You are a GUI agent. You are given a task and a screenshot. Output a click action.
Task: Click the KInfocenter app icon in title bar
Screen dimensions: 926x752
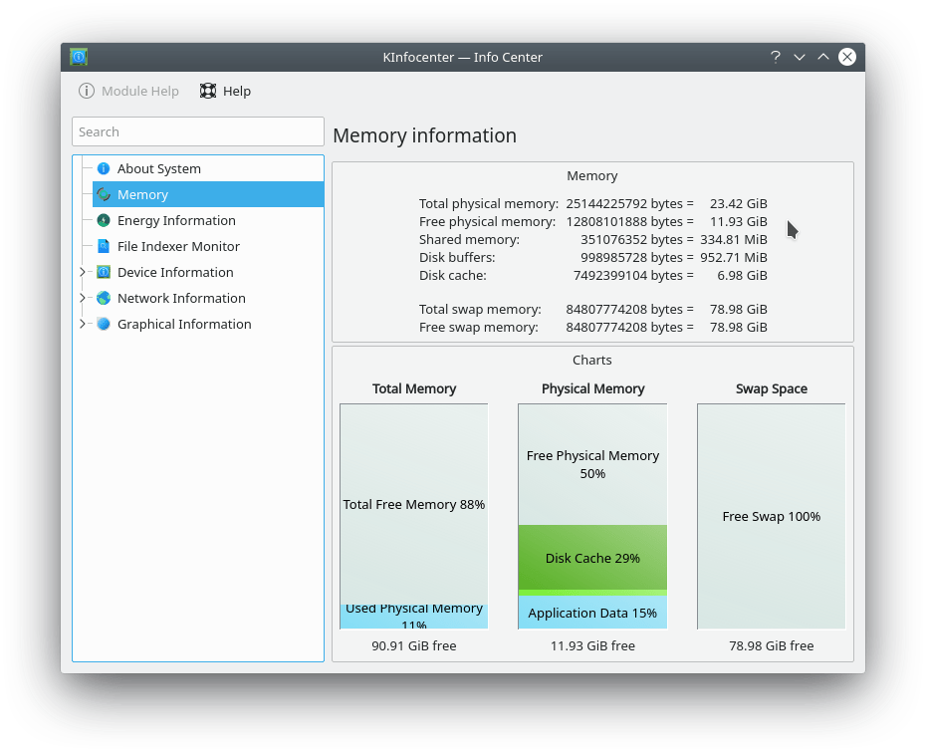(79, 57)
